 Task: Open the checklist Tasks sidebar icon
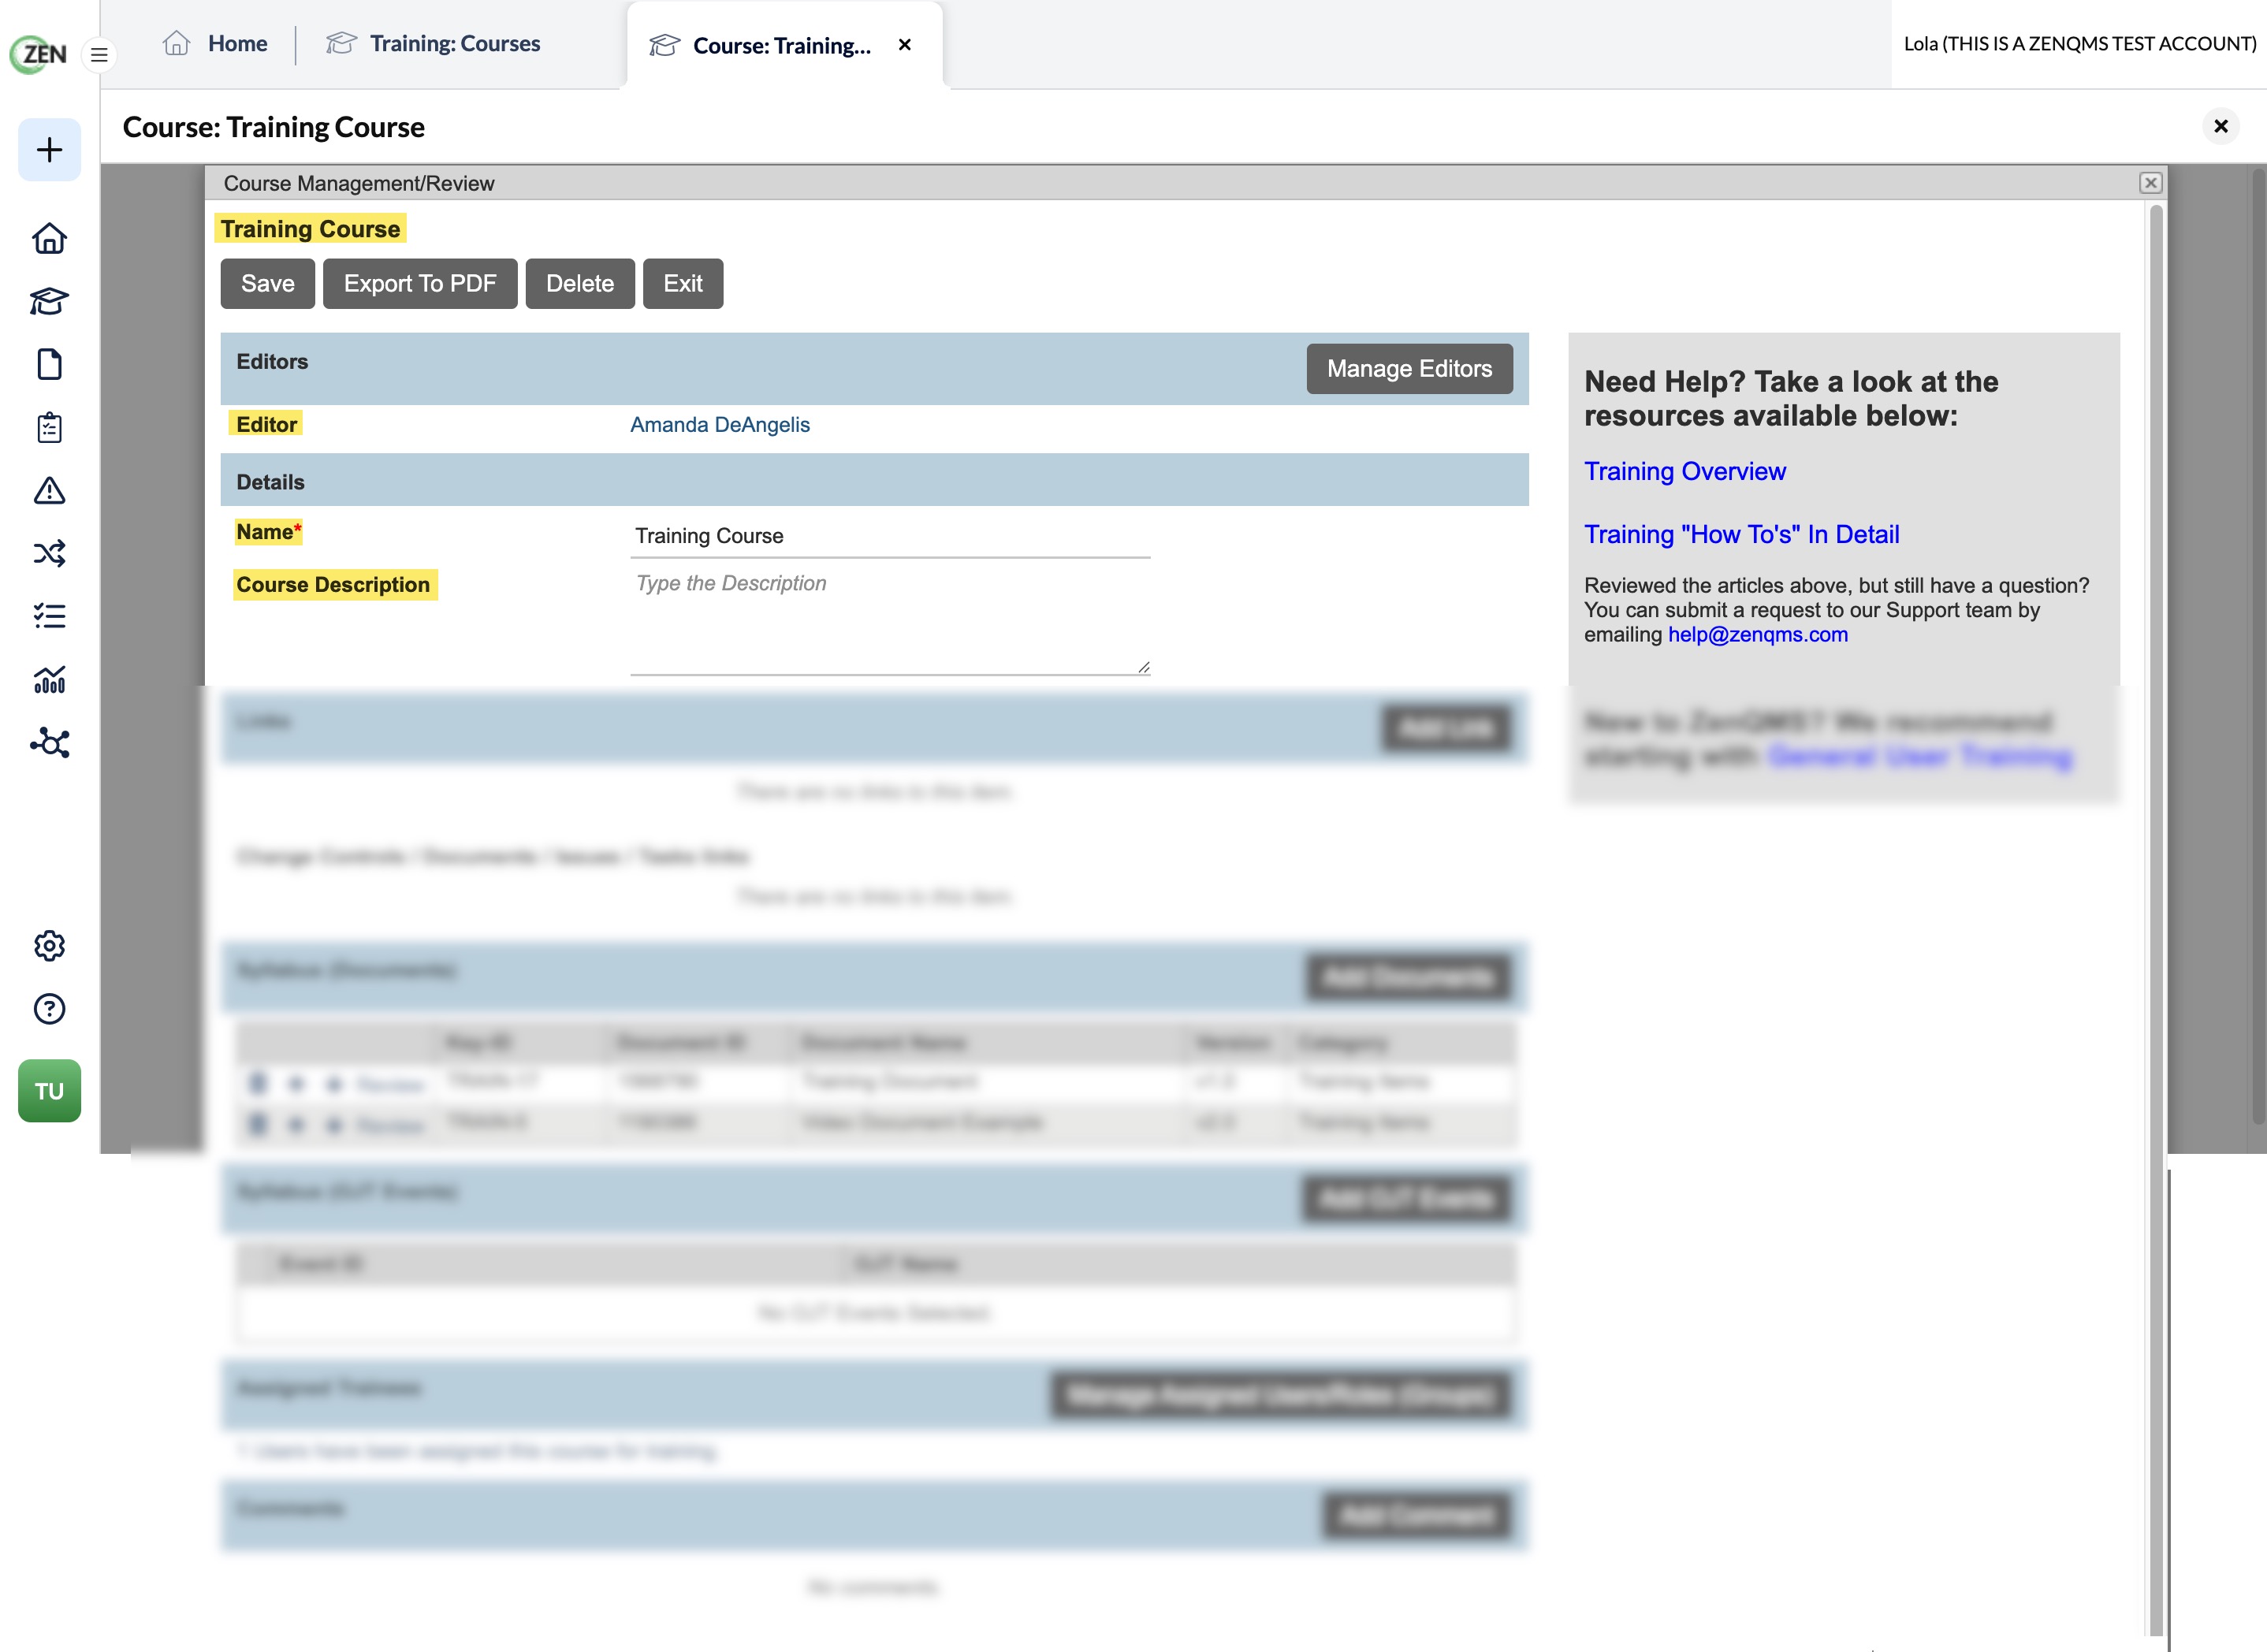[49, 616]
